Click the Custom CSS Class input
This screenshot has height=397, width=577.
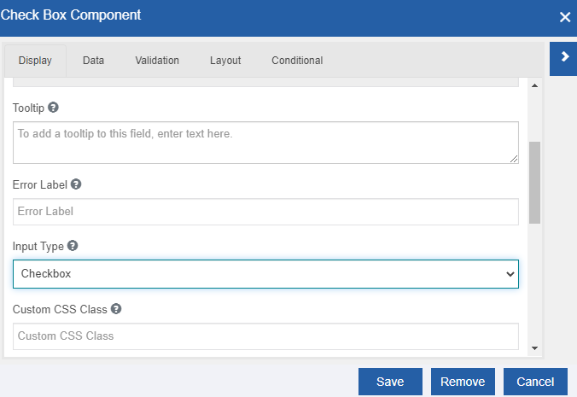[x=265, y=336]
